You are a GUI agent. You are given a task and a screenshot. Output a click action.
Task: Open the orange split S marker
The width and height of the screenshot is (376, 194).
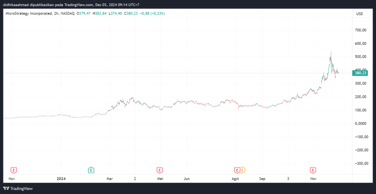click(242, 170)
